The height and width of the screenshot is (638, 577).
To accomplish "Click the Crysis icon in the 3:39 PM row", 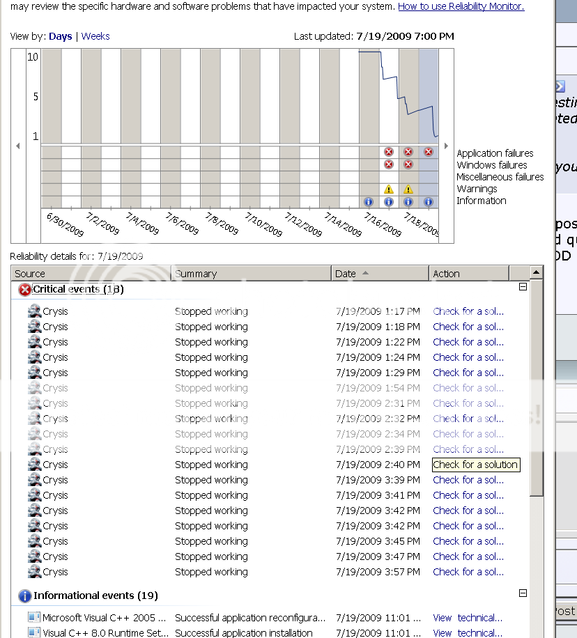I will [35, 480].
